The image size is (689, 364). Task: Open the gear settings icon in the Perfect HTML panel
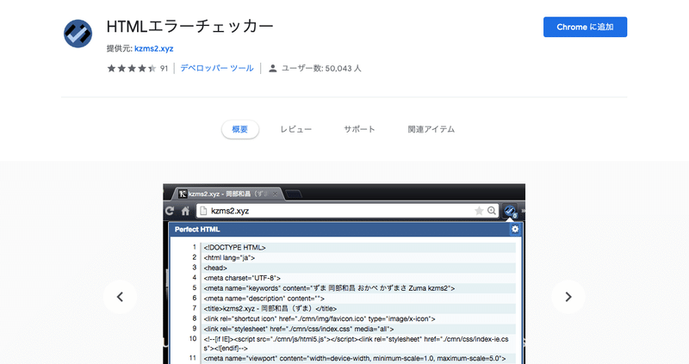coord(515,229)
